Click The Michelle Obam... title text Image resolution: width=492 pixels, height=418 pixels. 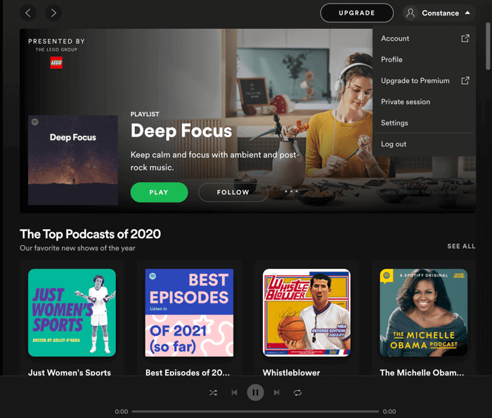422,372
